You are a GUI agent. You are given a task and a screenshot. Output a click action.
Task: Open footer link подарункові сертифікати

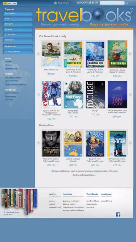coord(73,207)
